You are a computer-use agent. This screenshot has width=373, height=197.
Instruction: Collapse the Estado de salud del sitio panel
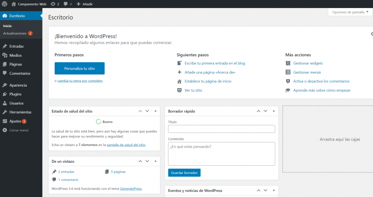pos(156,111)
